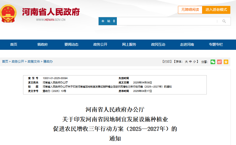
Task: Click the search text input field
Action: tap(167, 21)
